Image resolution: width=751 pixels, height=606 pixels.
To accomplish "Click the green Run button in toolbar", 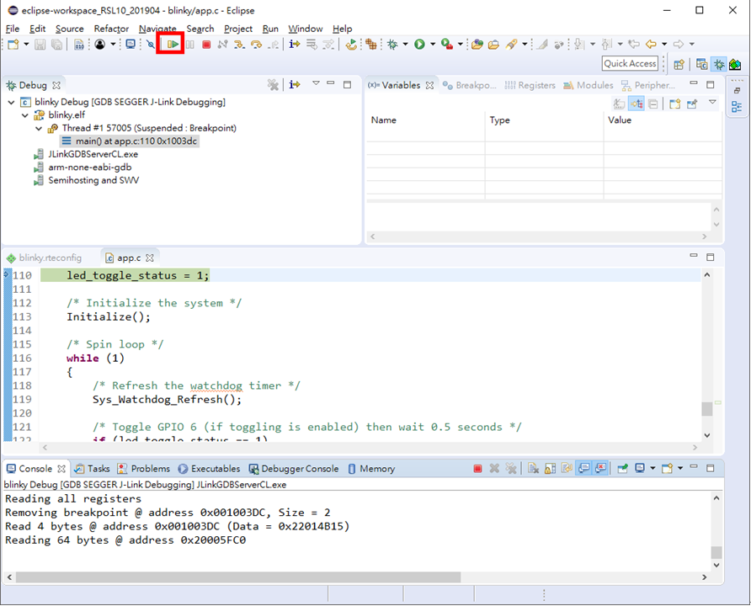I will tap(419, 44).
